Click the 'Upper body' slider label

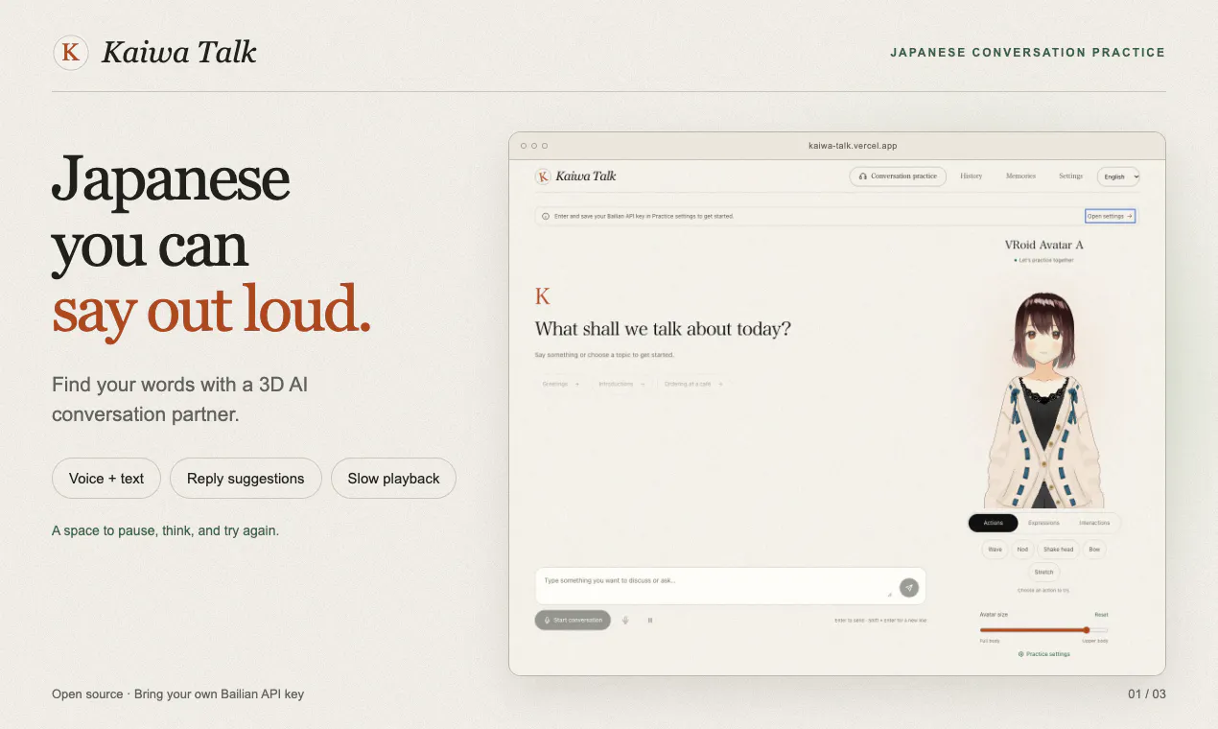pyautogui.click(x=1095, y=641)
